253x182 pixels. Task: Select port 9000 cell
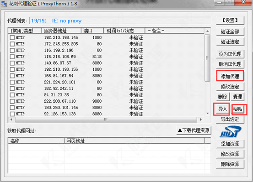(x=97, y=101)
